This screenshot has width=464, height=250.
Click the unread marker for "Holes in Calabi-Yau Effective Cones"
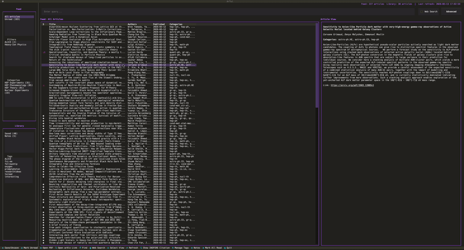pos(43,167)
